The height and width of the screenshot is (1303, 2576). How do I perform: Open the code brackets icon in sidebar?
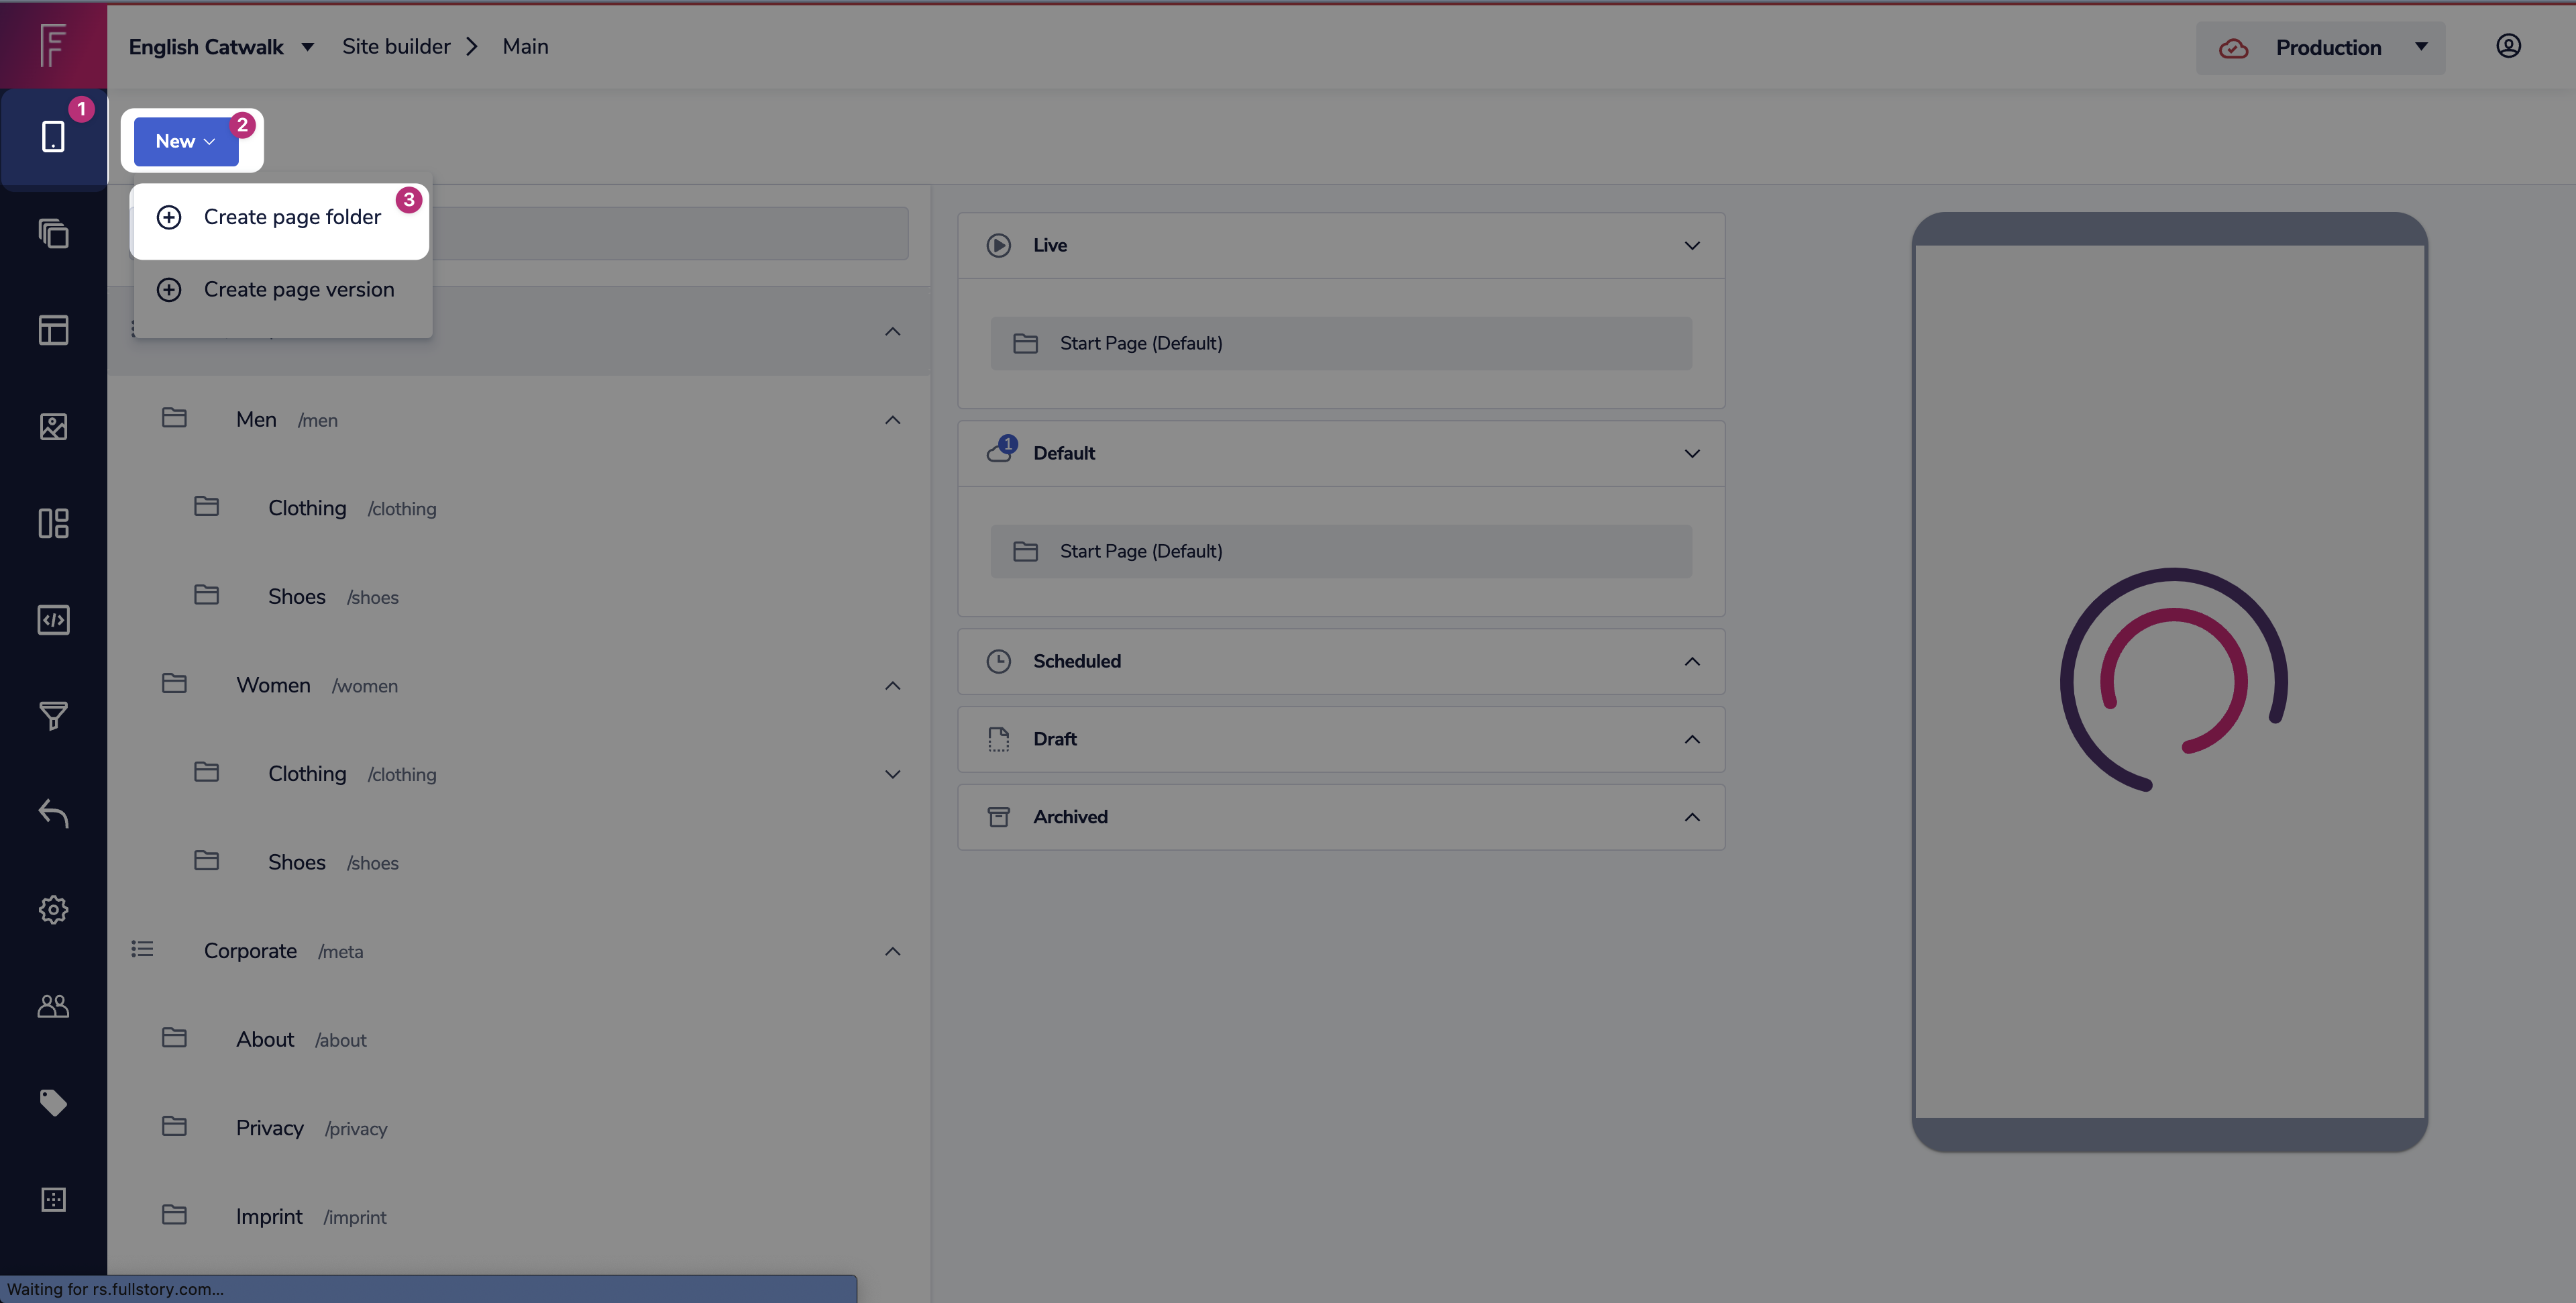pyautogui.click(x=53, y=620)
